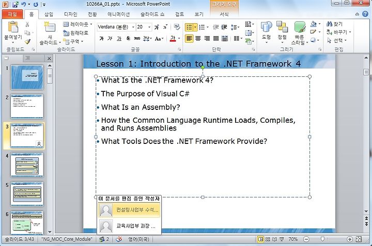
Task: Switch to Normal view in status bar
Action: (x=261, y=239)
